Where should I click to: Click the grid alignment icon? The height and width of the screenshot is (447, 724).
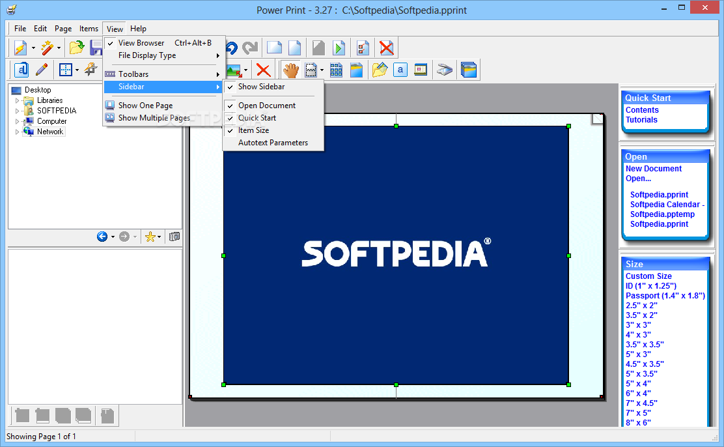point(66,70)
